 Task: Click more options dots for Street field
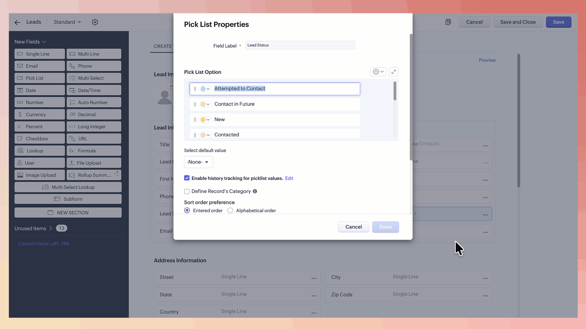pos(314,278)
